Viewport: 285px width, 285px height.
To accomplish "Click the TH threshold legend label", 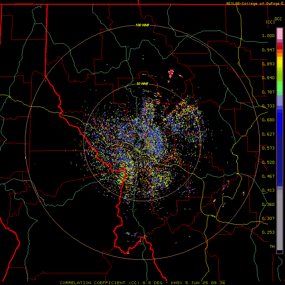I will click(272, 247).
